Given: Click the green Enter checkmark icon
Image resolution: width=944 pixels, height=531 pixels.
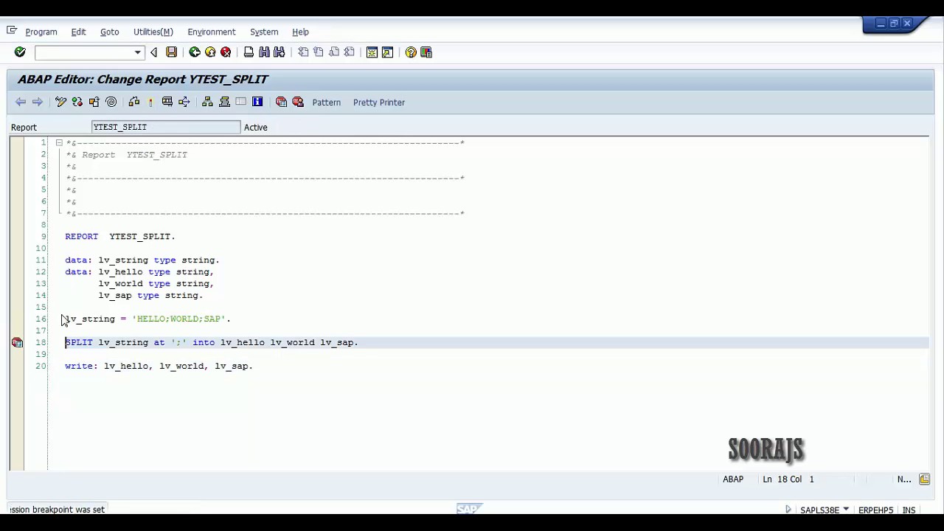Looking at the screenshot, I should click(x=20, y=52).
